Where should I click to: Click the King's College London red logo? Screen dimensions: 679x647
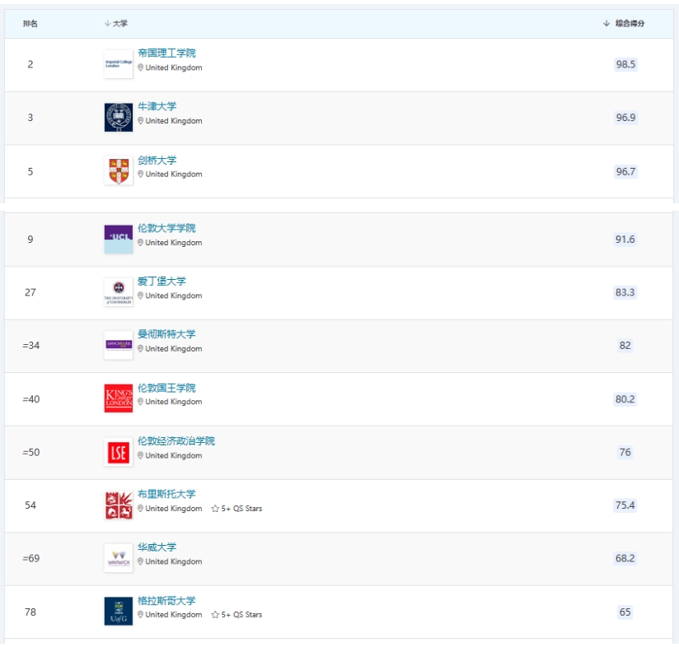[118, 398]
